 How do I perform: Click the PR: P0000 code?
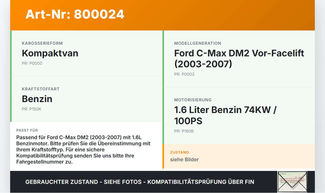[32, 63]
